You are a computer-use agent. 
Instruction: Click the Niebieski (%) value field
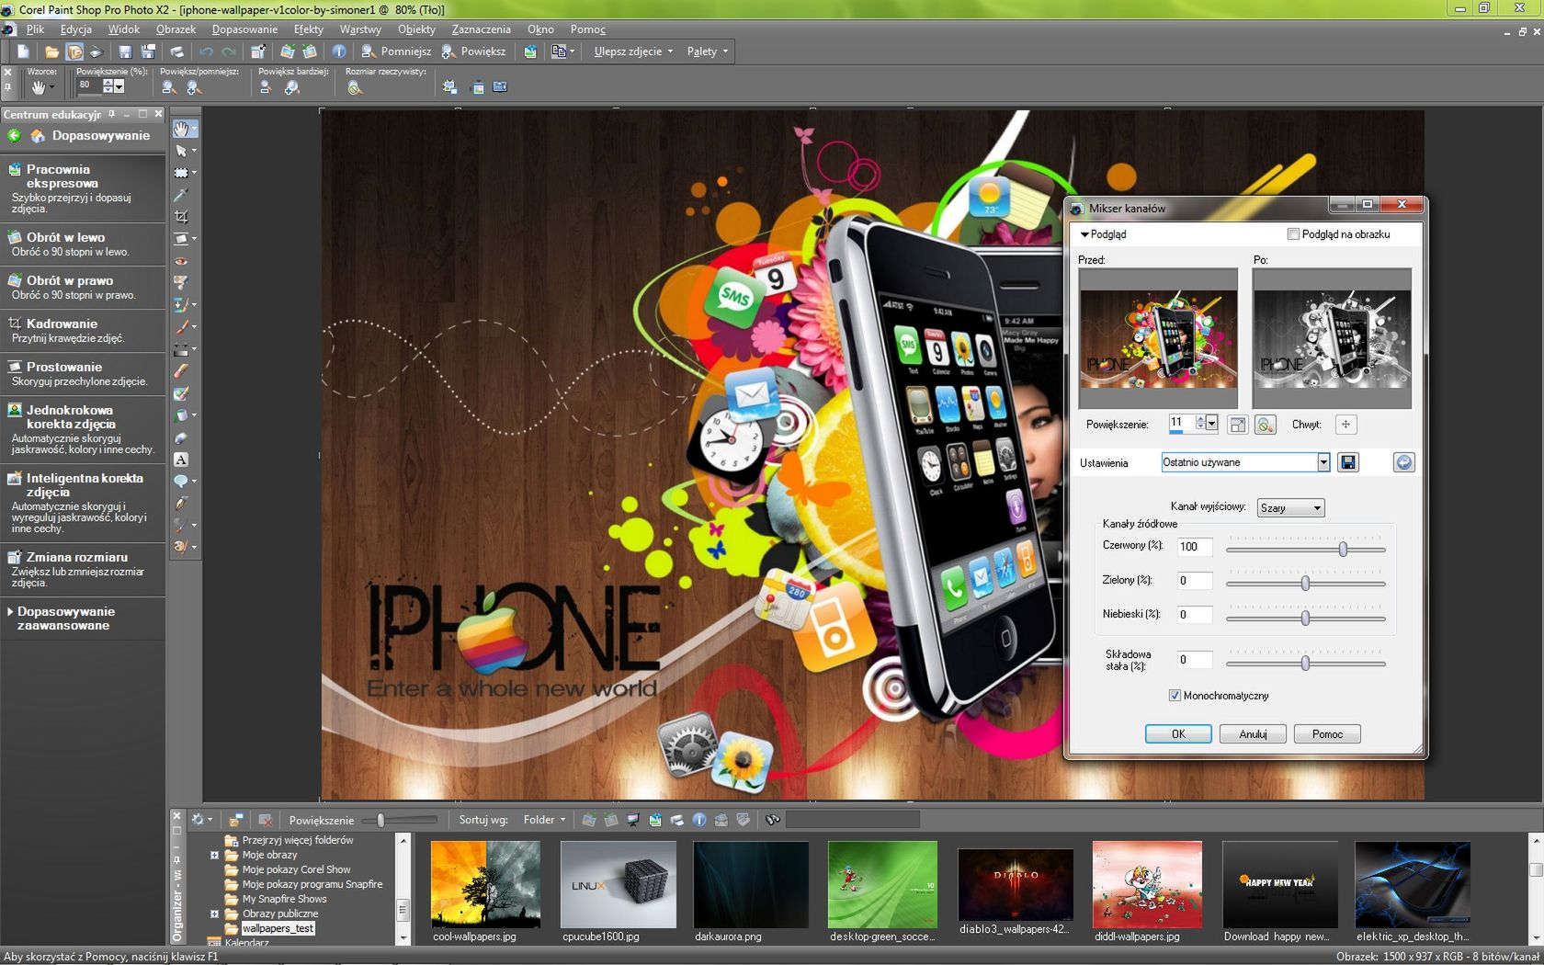[x=1195, y=615]
